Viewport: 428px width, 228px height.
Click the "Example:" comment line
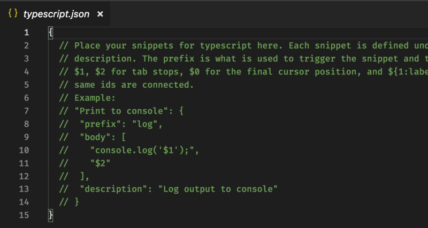point(95,97)
